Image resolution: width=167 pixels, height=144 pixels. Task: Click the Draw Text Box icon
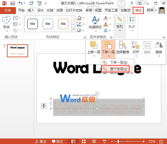[15, 24]
